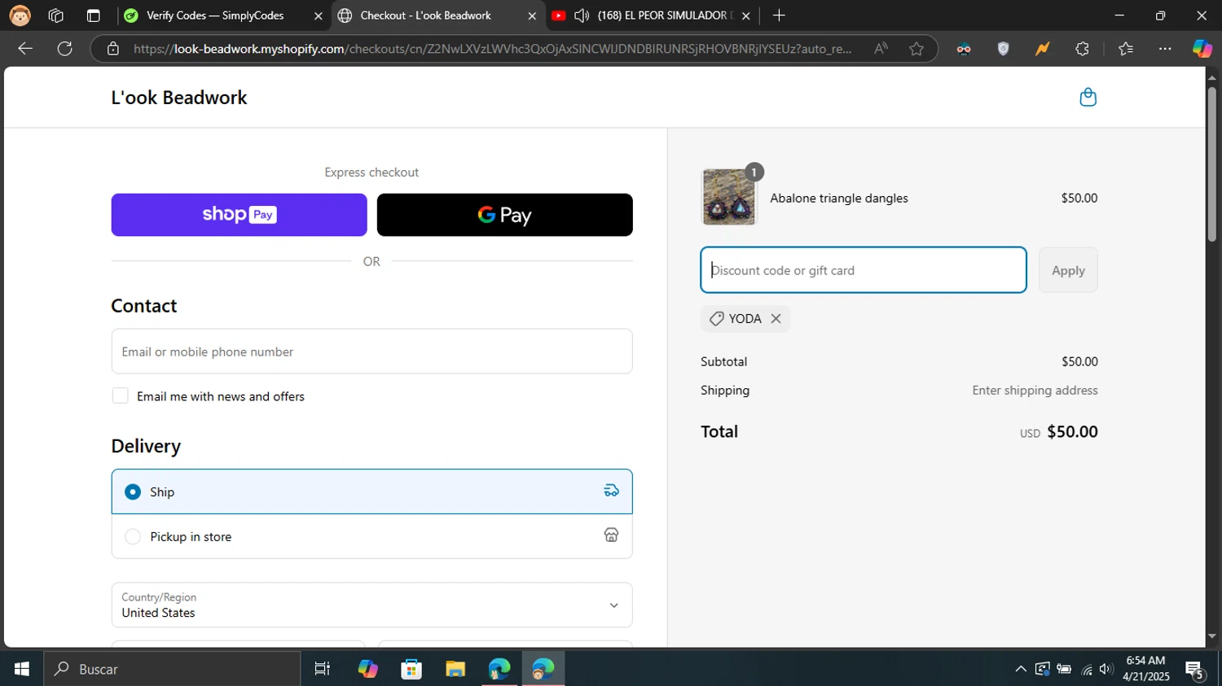This screenshot has width=1222, height=686.
Task: Apply the discount code
Action: coord(1068,270)
